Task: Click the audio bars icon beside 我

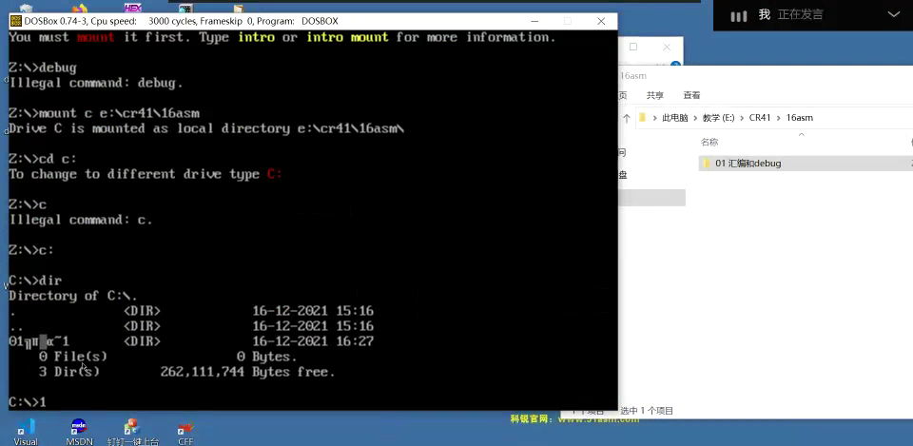Action: [738, 16]
